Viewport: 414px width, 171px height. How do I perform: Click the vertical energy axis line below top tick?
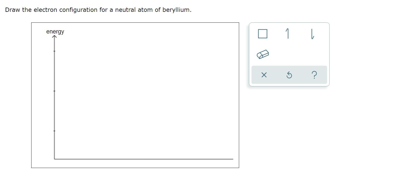coord(54,71)
